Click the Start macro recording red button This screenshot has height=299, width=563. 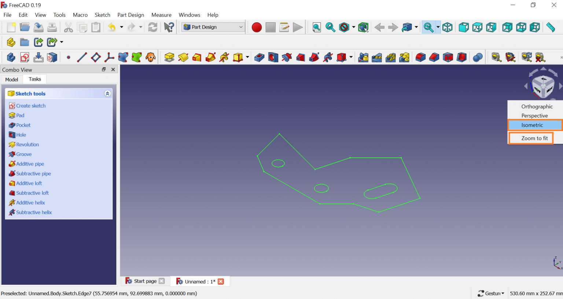tap(257, 27)
